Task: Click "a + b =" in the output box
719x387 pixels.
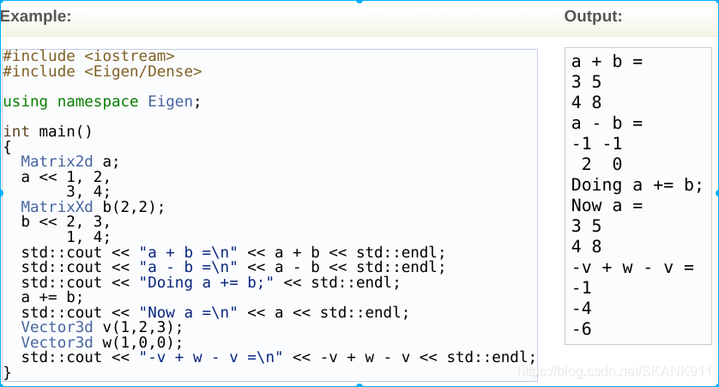Action: pyautogui.click(x=607, y=62)
